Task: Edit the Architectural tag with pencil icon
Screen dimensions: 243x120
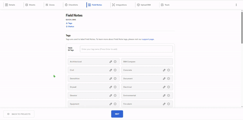Action: point(111,62)
